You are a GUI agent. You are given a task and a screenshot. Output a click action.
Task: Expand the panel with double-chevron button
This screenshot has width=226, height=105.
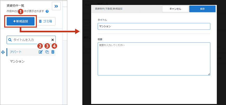click(56, 6)
